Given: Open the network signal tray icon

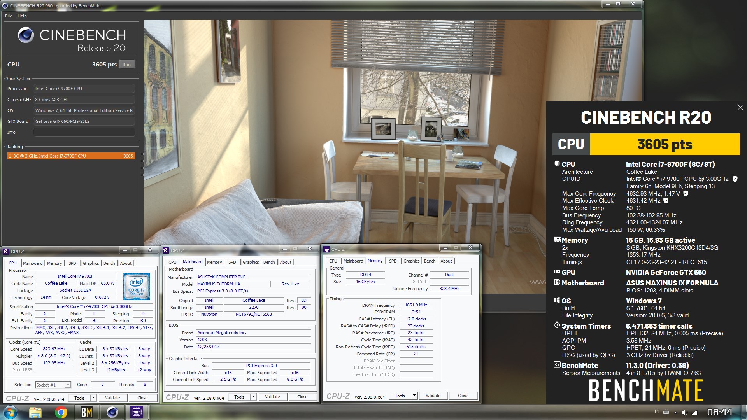Looking at the screenshot, I should click(x=694, y=412).
